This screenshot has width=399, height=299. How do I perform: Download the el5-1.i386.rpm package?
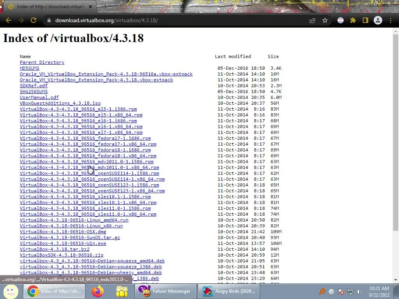[x=78, y=109]
